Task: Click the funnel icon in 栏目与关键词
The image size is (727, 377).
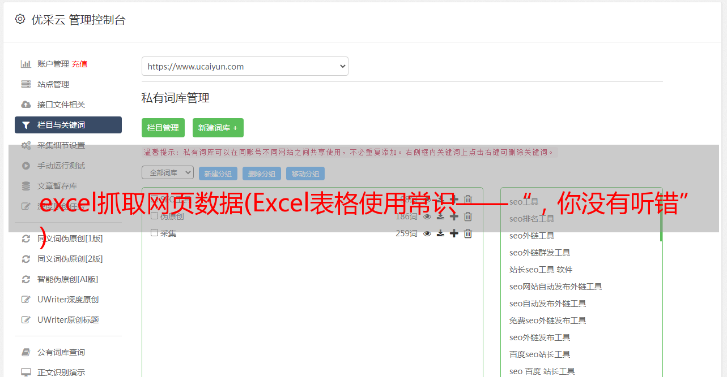Action: [x=25, y=125]
